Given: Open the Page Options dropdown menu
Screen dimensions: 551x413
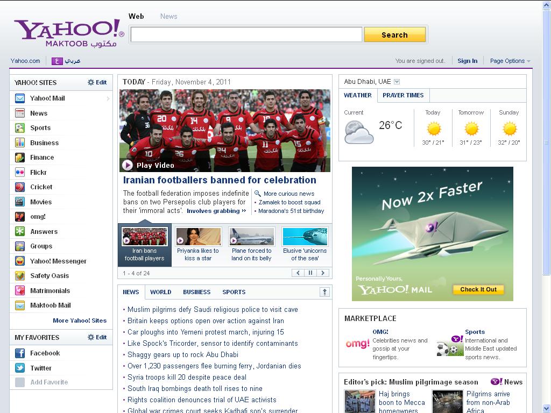Looking at the screenshot, I should coord(510,61).
